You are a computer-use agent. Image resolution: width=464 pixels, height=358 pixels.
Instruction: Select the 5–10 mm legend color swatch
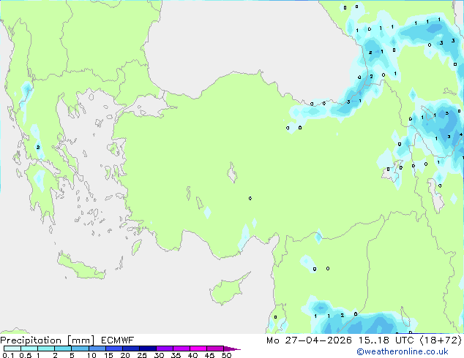tap(80, 349)
